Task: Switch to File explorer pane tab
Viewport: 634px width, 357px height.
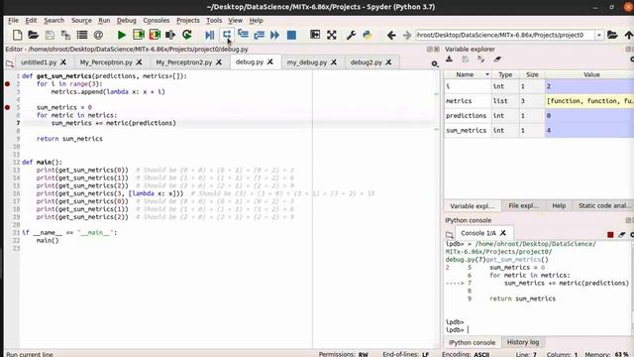Action: [x=523, y=205]
